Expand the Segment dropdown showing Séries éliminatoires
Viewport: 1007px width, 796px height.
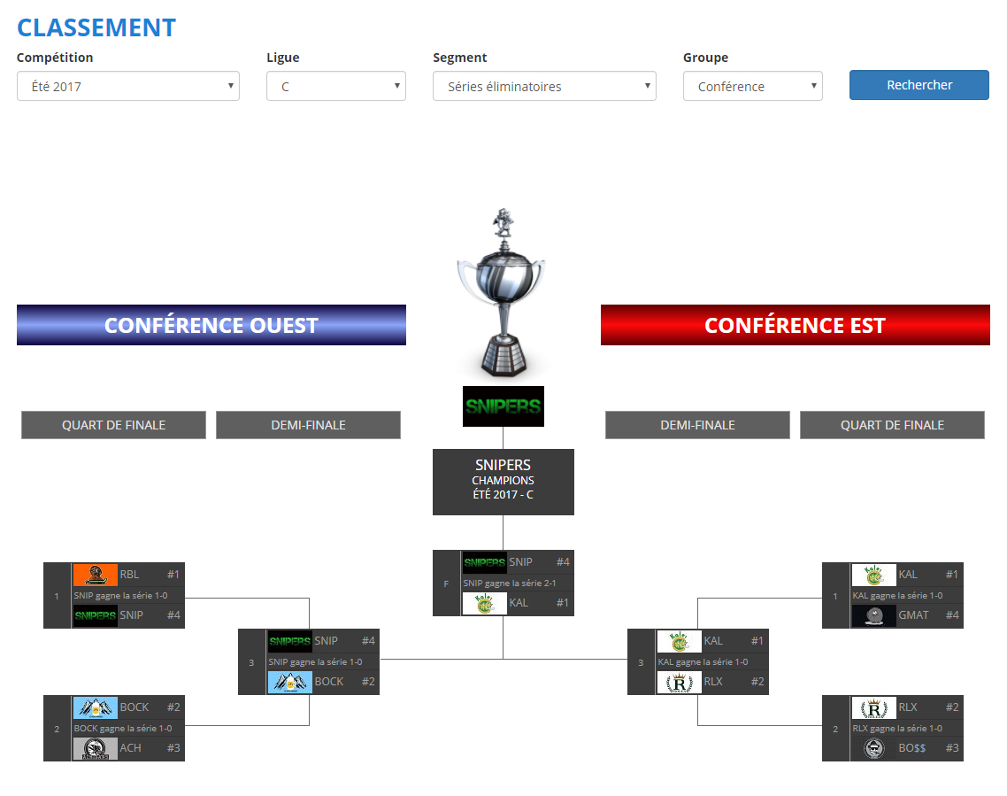click(x=544, y=87)
